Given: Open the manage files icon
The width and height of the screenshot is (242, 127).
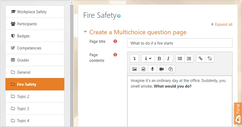Looking at the screenshot, I should click(x=170, y=69).
